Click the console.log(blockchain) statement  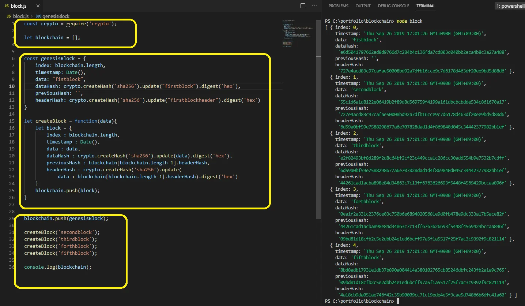[x=57, y=267]
